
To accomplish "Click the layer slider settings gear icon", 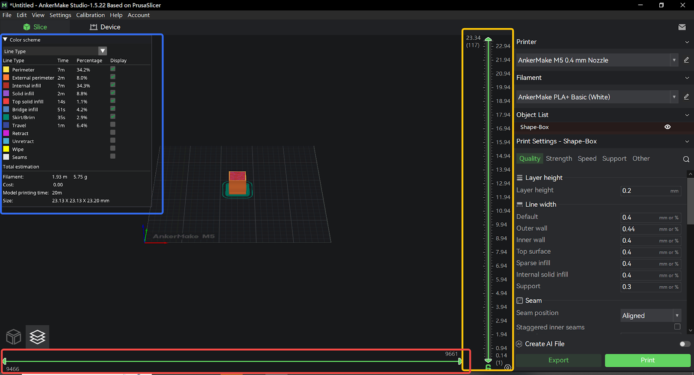I will 507,368.
